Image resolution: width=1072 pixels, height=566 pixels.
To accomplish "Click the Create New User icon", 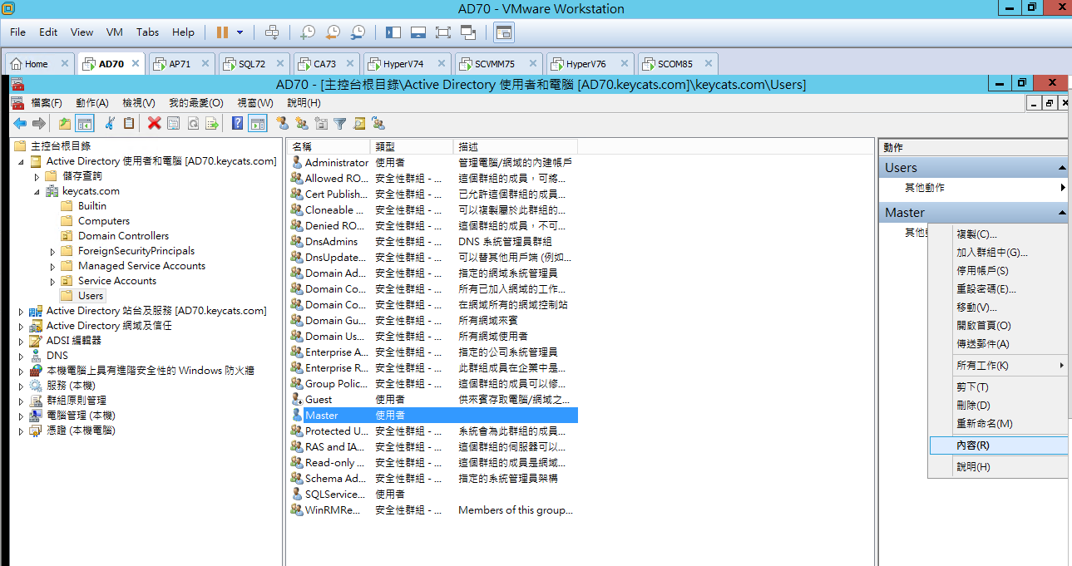I will [x=283, y=123].
